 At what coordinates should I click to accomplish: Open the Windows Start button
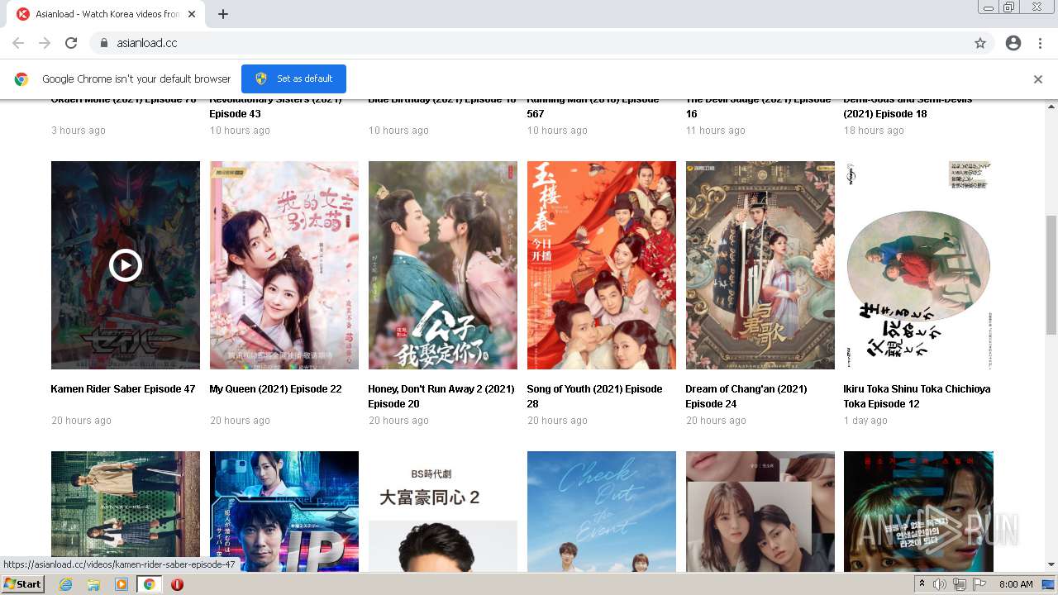point(23,584)
